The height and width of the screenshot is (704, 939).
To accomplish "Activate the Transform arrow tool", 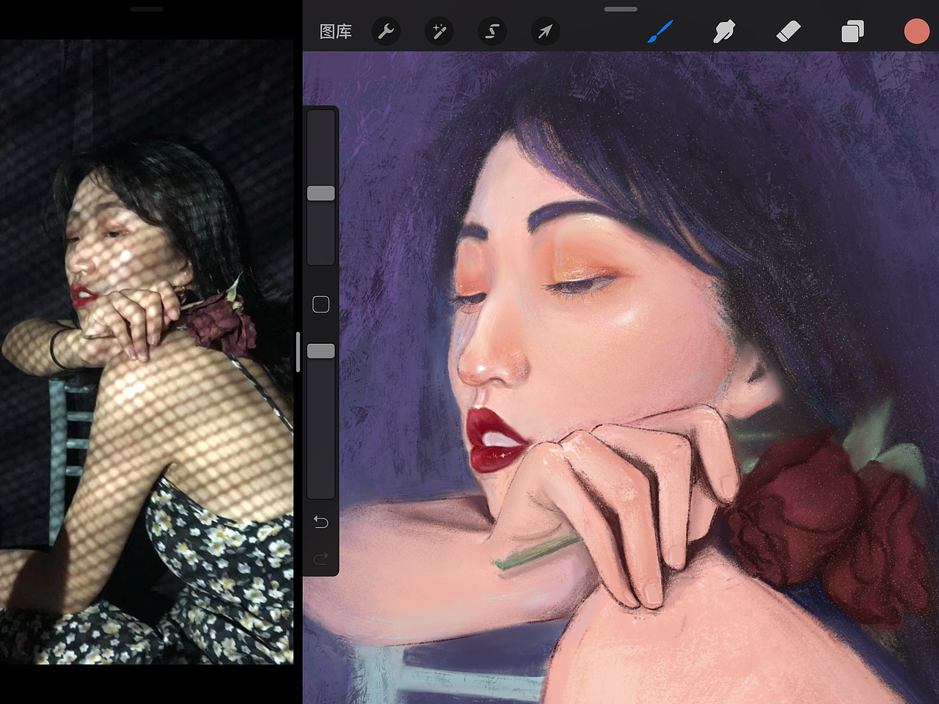I will pyautogui.click(x=545, y=32).
